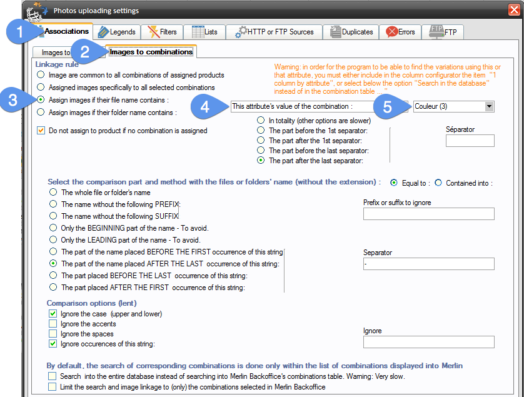Screen dimensions: 524x397
Task: Select Assign images if file name contains
Action: click(x=41, y=99)
